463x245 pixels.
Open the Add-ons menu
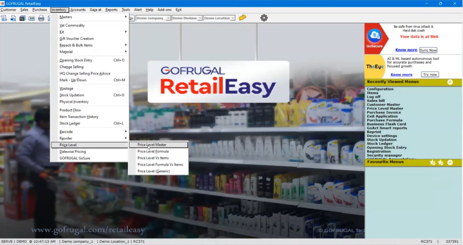[x=164, y=10]
